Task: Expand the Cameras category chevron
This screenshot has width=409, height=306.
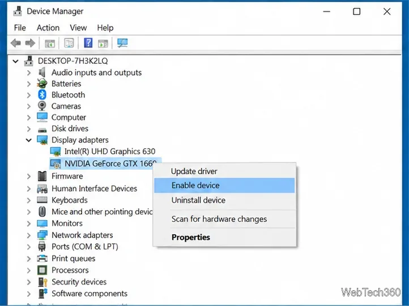Action: 29,106
